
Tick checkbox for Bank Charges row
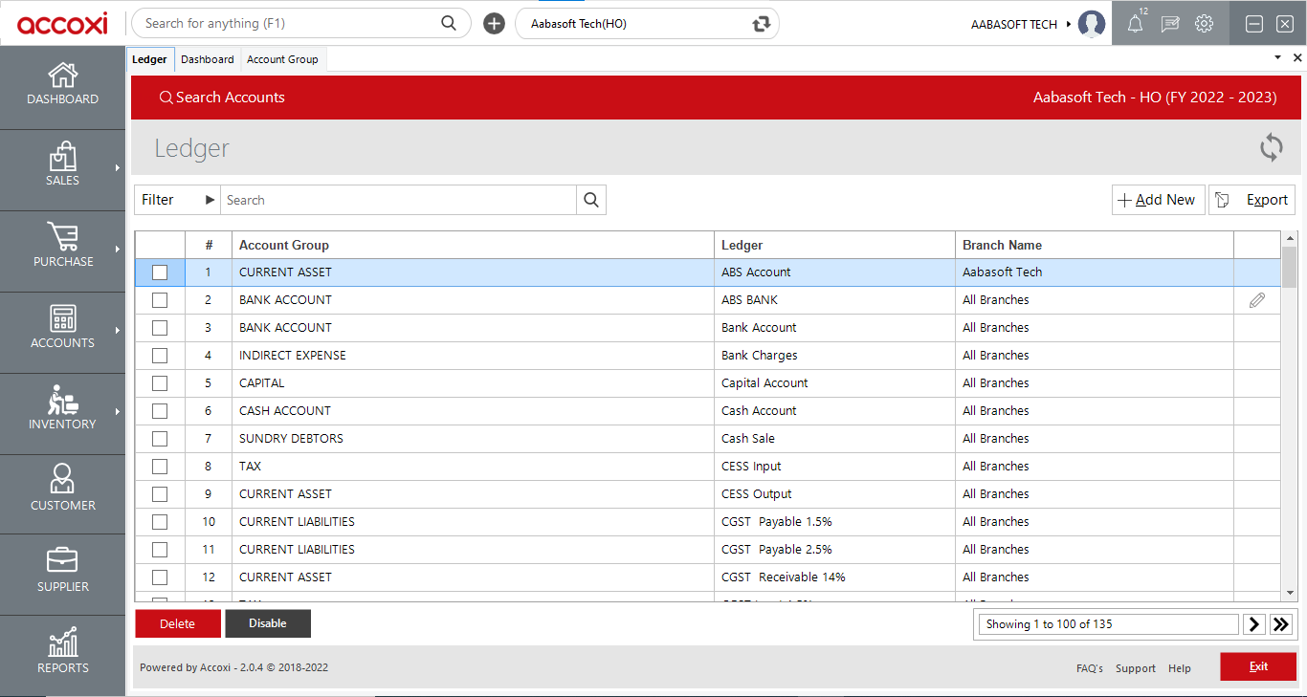click(x=160, y=356)
